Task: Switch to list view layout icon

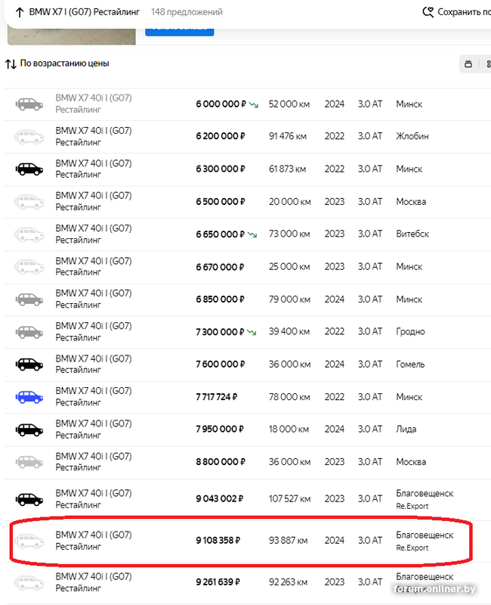Action: [468, 64]
